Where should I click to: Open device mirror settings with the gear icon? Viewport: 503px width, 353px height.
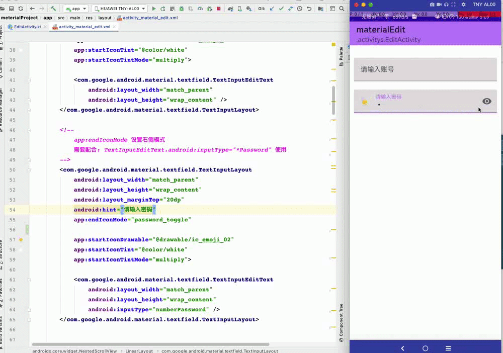point(463,5)
